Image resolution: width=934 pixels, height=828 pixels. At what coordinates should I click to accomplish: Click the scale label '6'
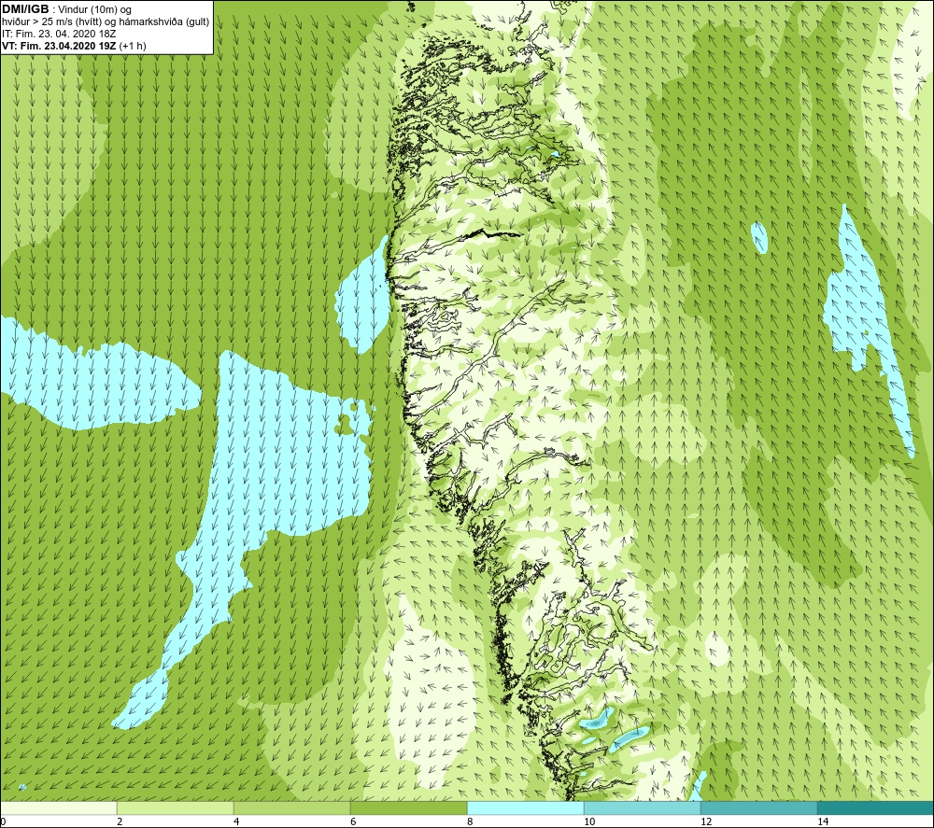(353, 821)
